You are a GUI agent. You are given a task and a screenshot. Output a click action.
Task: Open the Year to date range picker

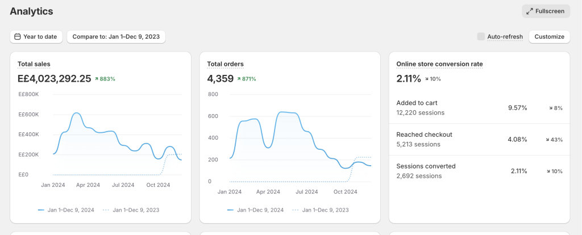pyautogui.click(x=36, y=37)
